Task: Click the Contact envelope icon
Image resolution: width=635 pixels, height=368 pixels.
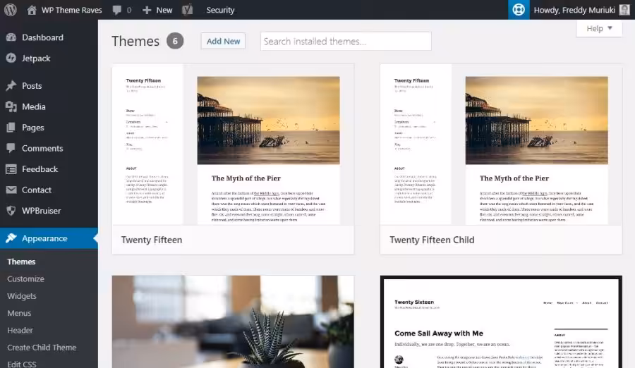Action: tap(11, 190)
